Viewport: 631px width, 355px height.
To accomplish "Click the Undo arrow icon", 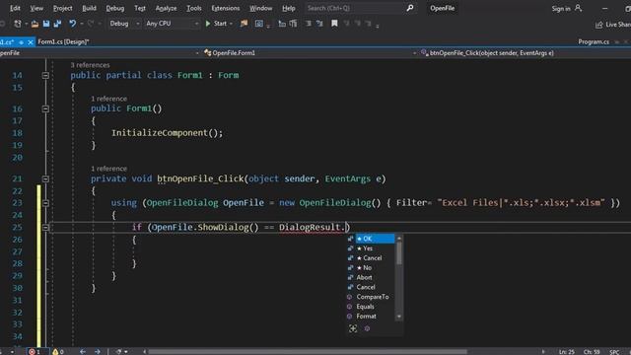I will (x=72, y=24).
